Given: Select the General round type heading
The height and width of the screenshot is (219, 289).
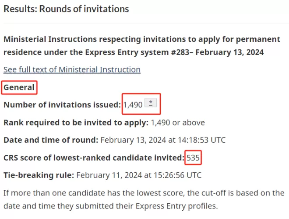Looking at the screenshot, I should tap(19, 87).
